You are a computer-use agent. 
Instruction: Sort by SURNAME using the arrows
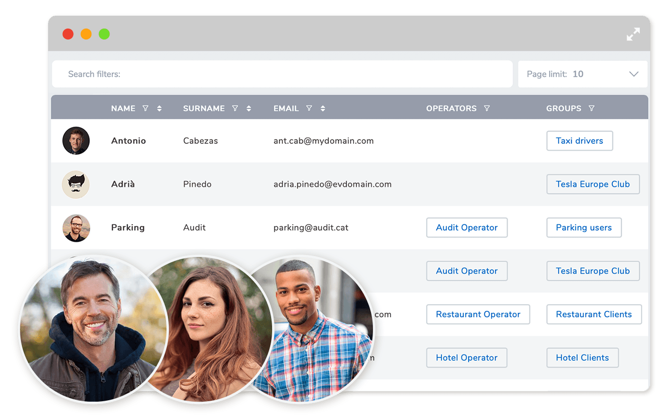tap(249, 109)
